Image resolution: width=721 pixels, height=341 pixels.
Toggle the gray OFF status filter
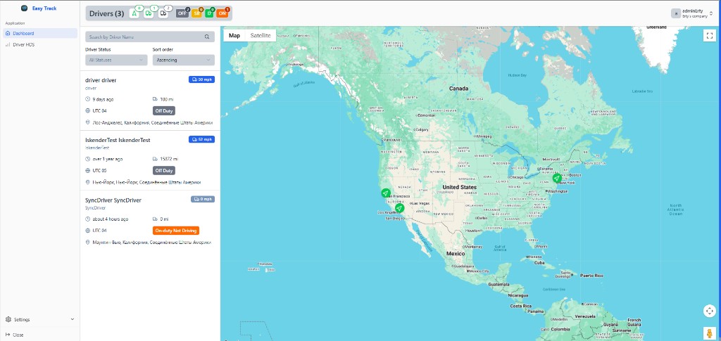(182, 13)
